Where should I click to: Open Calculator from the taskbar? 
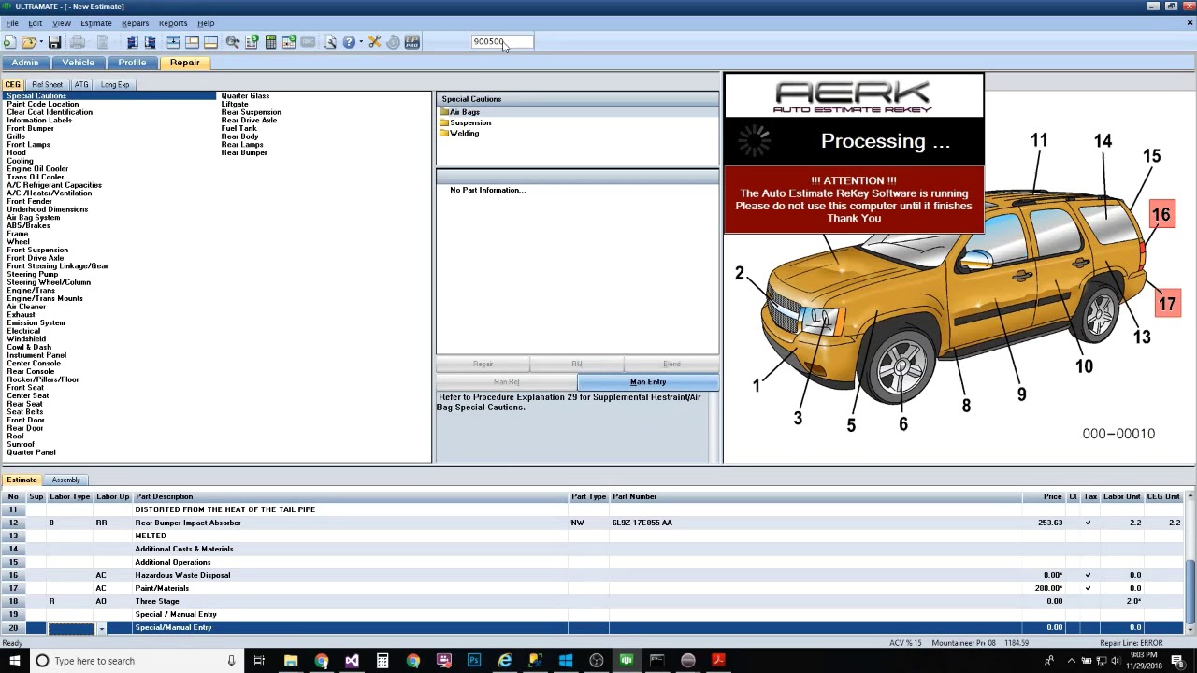click(382, 661)
